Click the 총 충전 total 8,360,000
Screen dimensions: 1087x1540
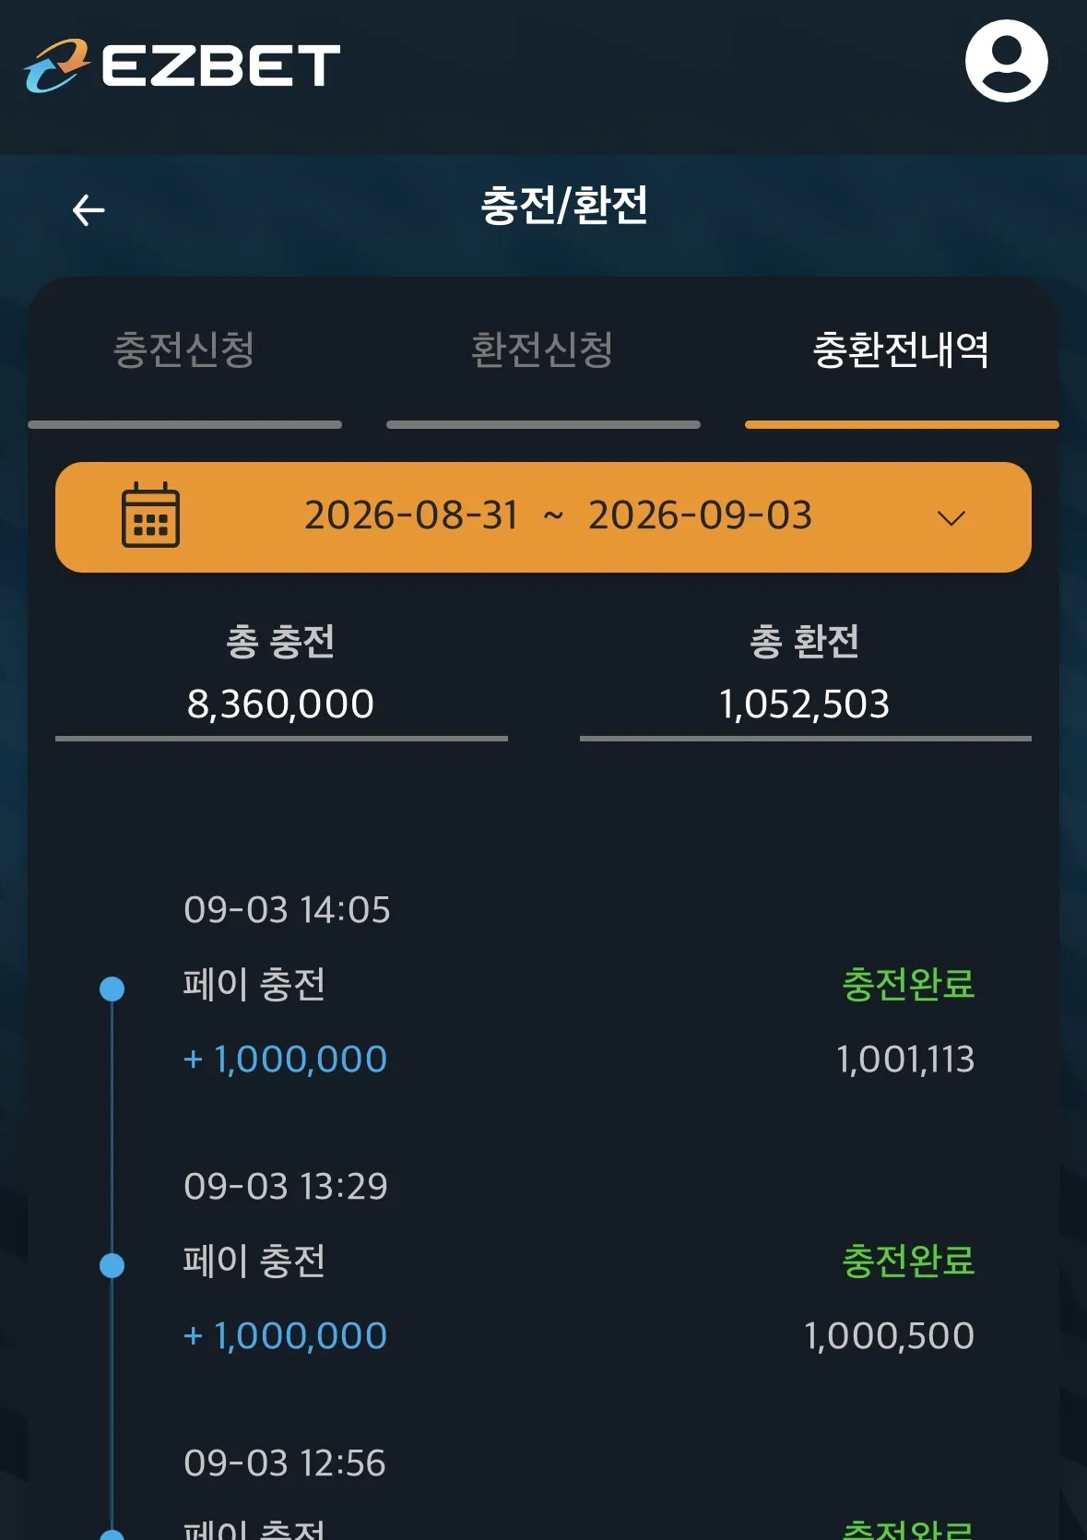tap(280, 704)
